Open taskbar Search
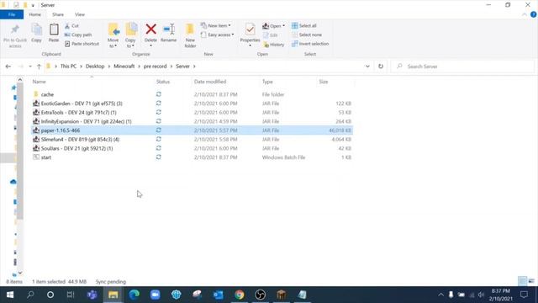This screenshot has width=538, height=303. pos(30,295)
